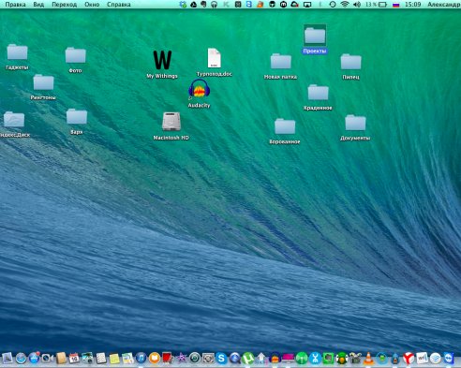The image size is (461, 368).
Task: Select the Рингтоны folder
Action: tap(43, 87)
